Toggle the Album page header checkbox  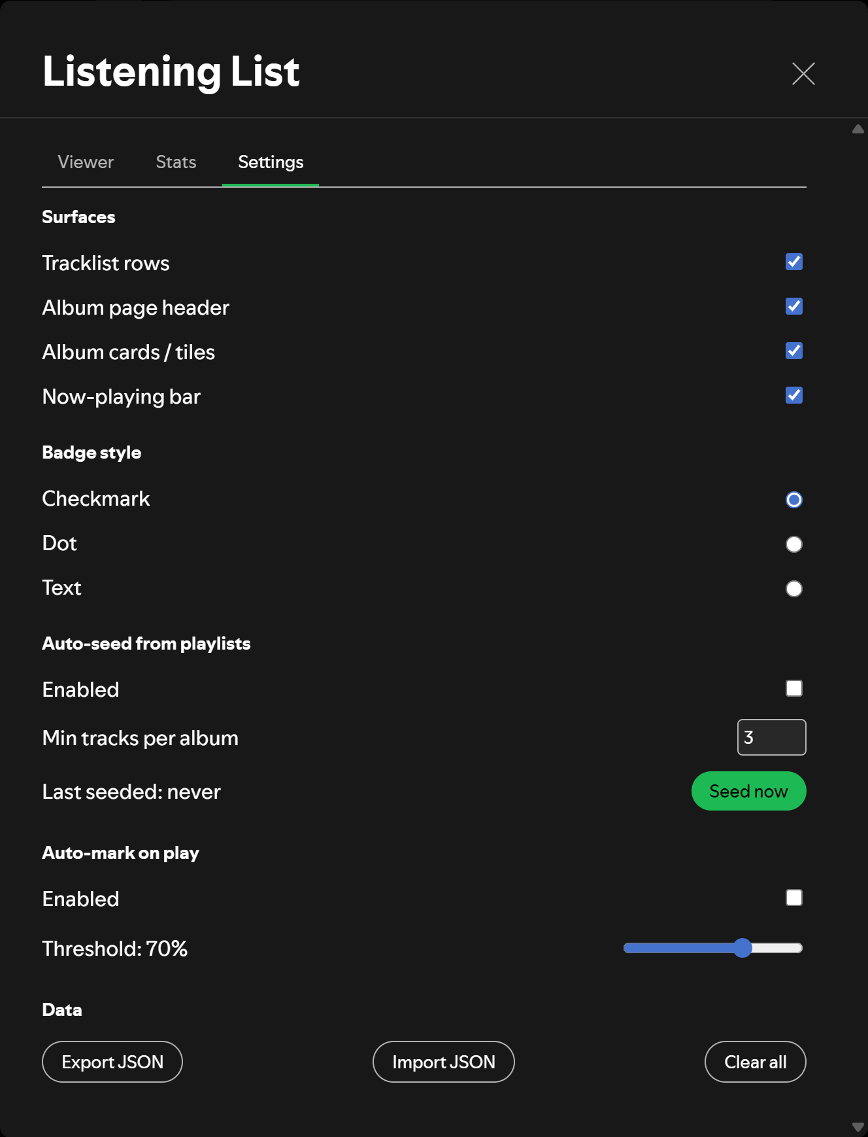[x=794, y=307]
